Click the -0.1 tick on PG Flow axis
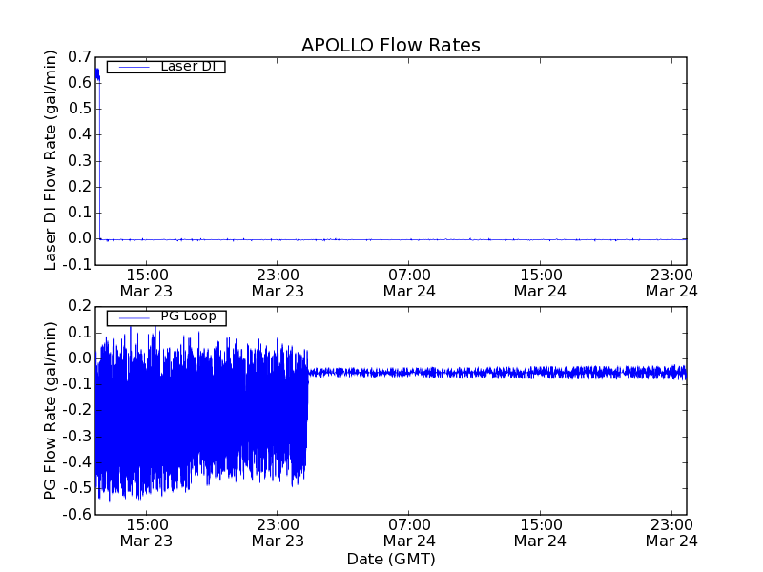The image size is (763, 572). [x=77, y=384]
